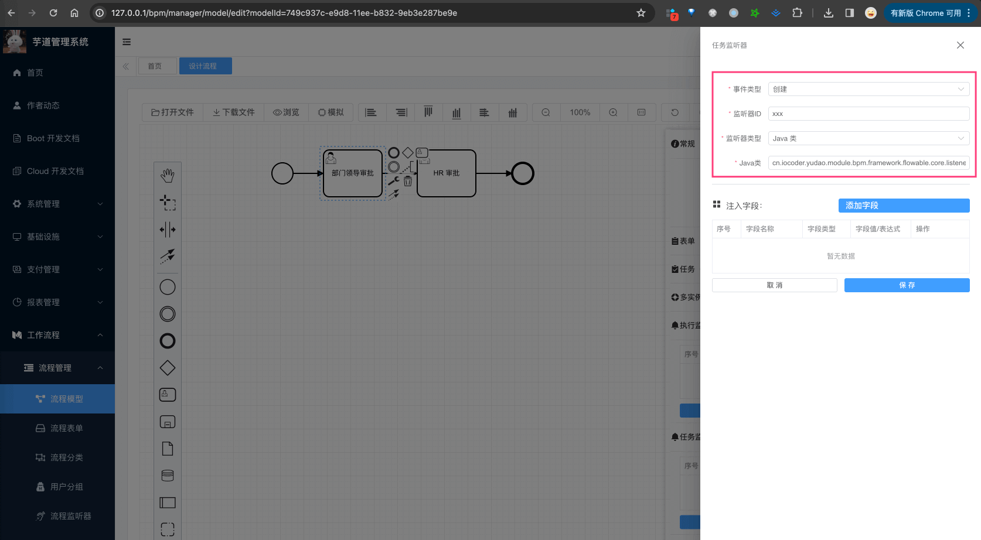Toggle the sidebar hamburger menu
The height and width of the screenshot is (540, 981).
[127, 42]
